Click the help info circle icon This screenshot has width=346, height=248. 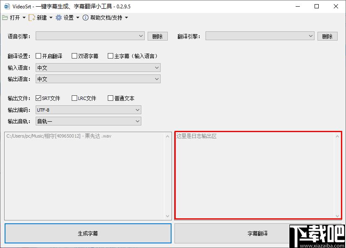(86, 18)
